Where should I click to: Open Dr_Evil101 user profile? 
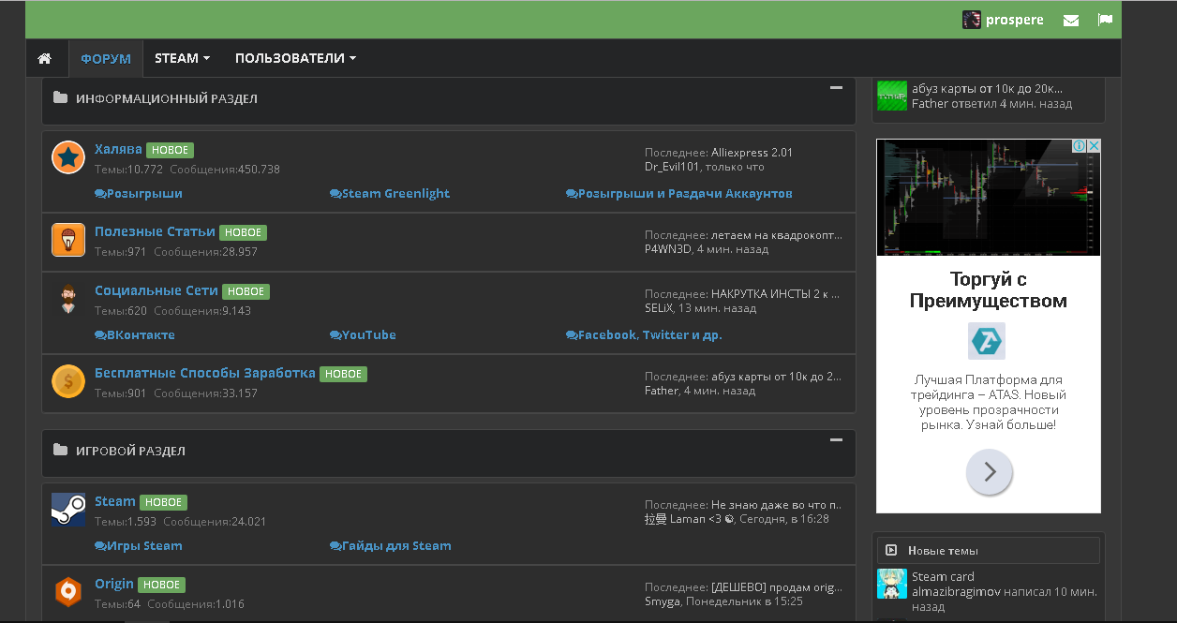[x=671, y=167]
